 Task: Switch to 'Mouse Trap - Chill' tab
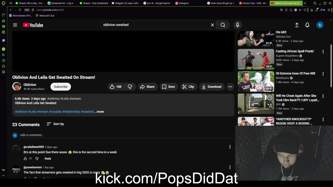point(253,3)
